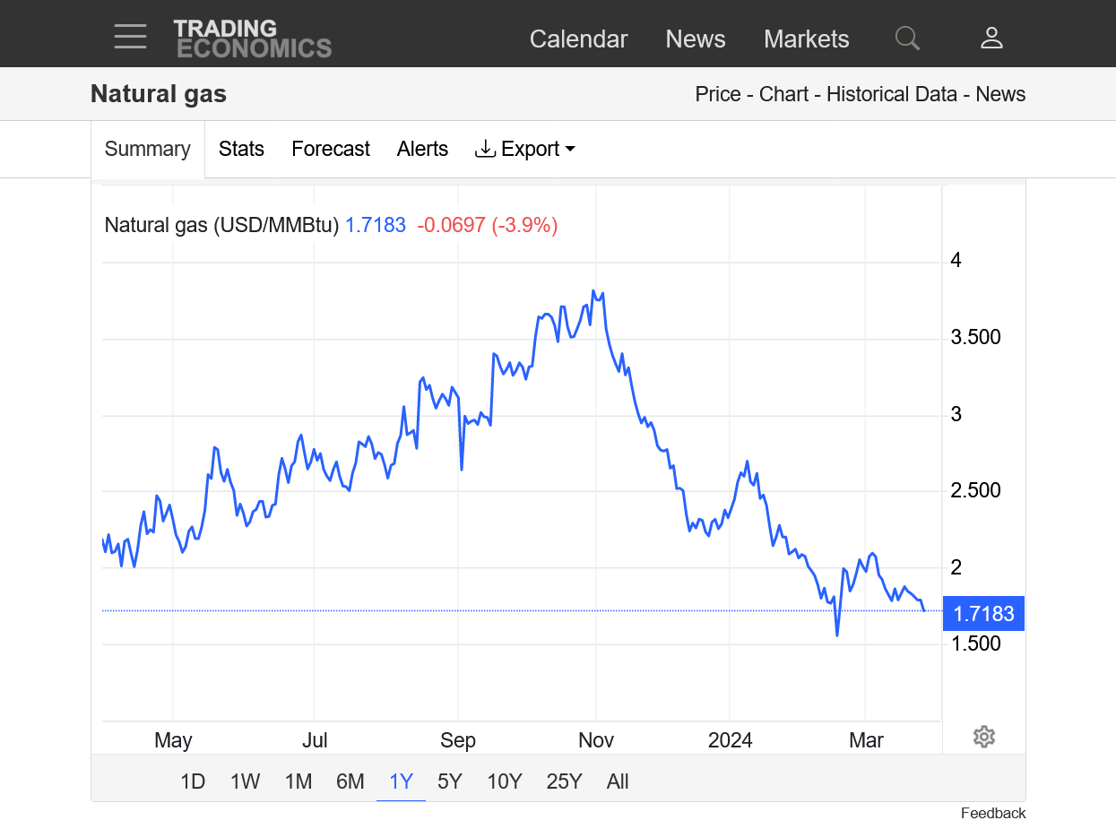This screenshot has width=1116, height=829.
Task: View the Forecast tab
Action: pyautogui.click(x=331, y=149)
